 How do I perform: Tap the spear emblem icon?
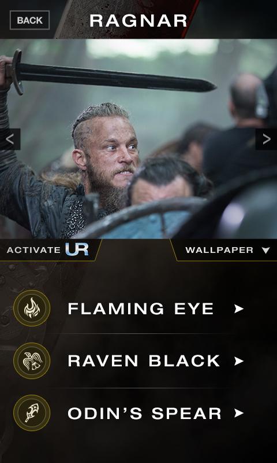click(32, 413)
